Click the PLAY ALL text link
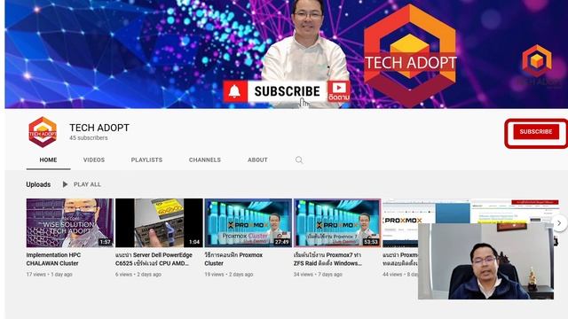Viewport: 568px width, 319px height. (x=87, y=184)
